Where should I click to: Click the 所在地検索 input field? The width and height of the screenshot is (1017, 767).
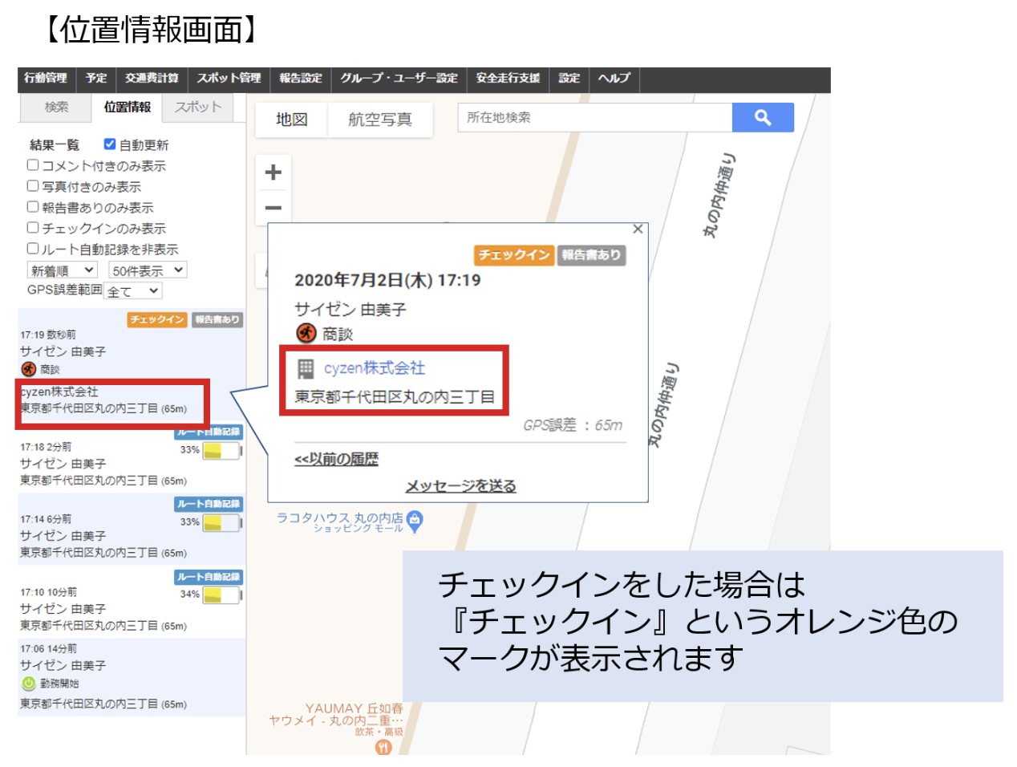[x=594, y=117]
